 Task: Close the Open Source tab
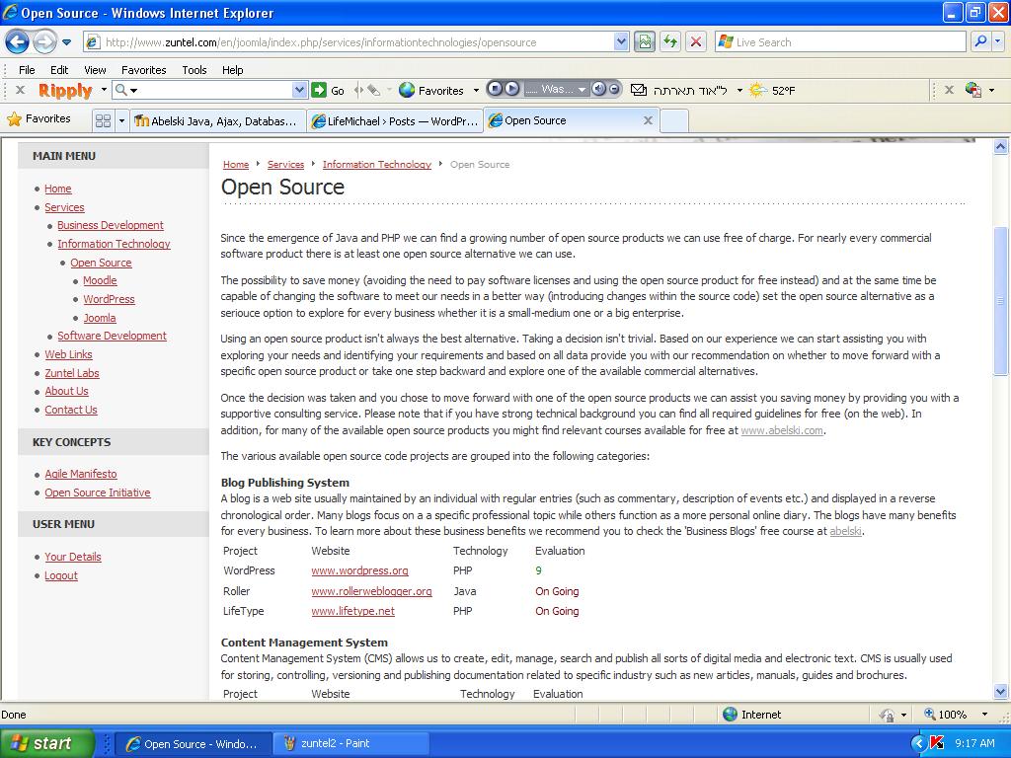click(x=648, y=120)
